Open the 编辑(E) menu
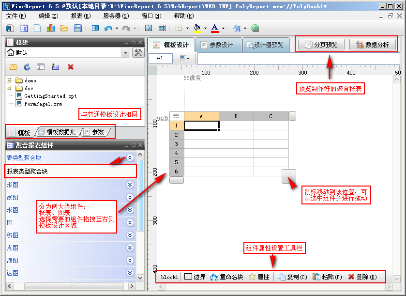Screen dimensions: 406x296 tap(48, 16)
